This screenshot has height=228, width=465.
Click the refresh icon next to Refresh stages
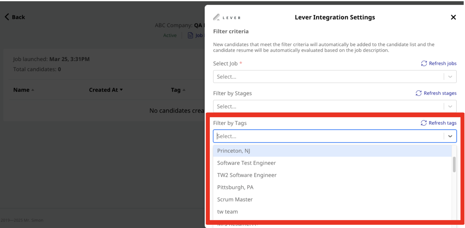pos(418,93)
